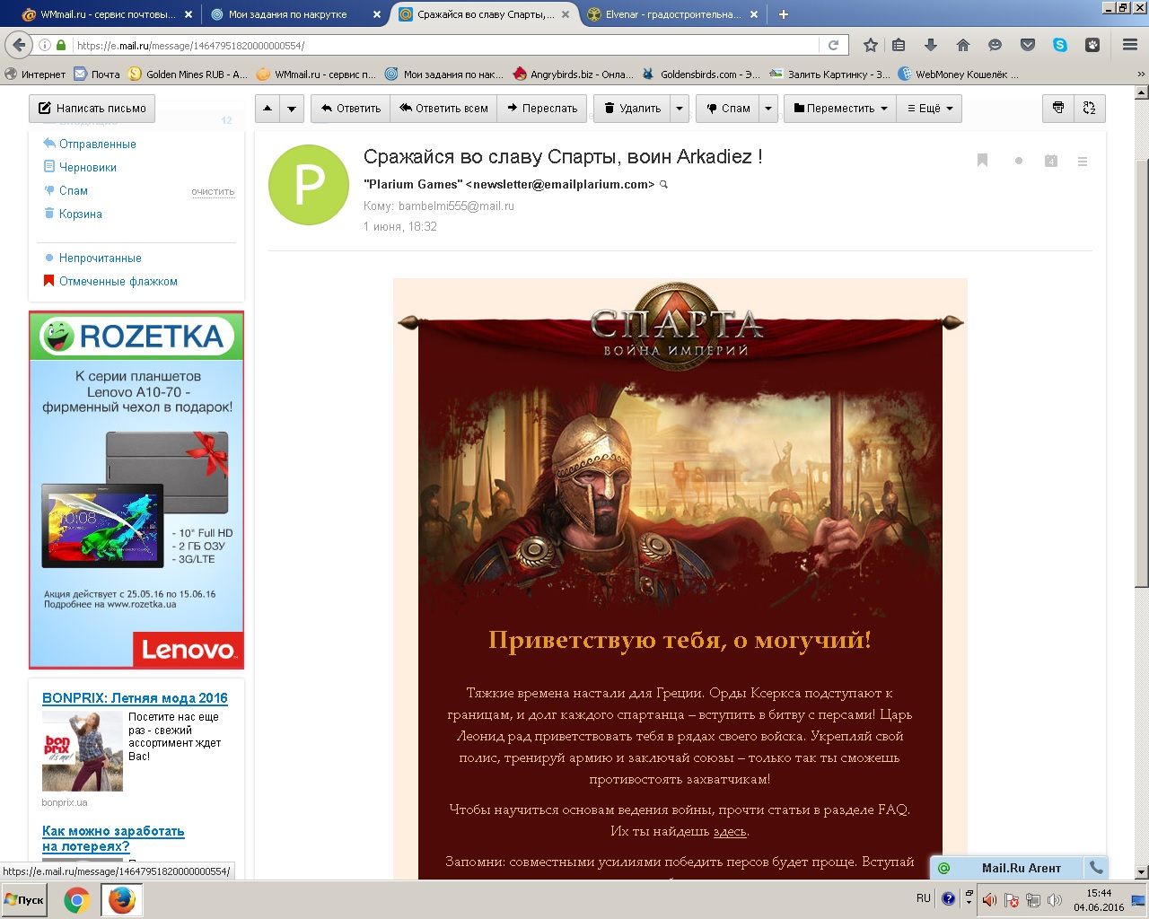
Task: Reply with the Ответить button
Action: 351,109
